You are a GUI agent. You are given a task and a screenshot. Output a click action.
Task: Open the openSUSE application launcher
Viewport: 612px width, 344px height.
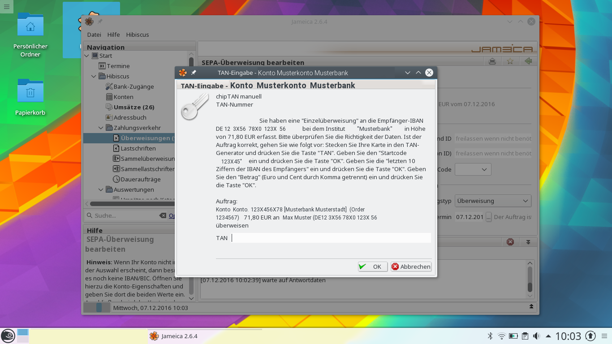coord(8,336)
